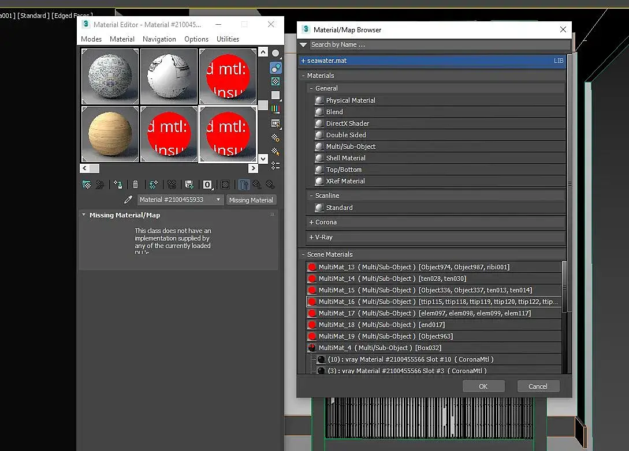This screenshot has height=451, width=629.
Task: Click the Reset Map trash icon
Action: coord(135,185)
